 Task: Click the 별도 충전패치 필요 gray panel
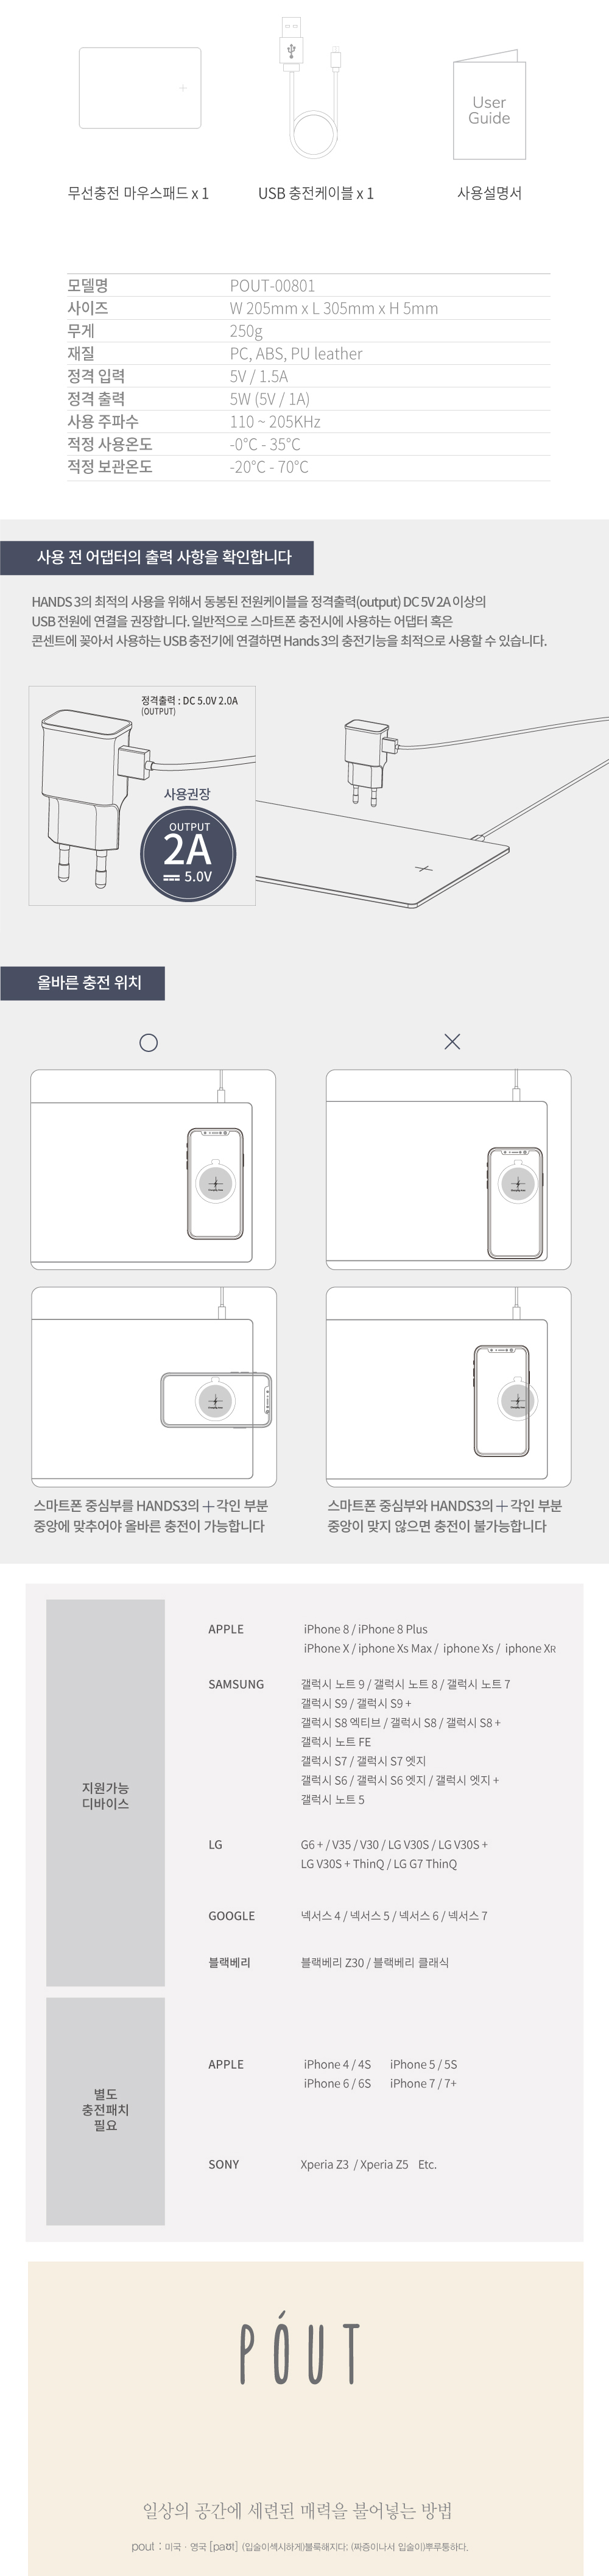105,2110
